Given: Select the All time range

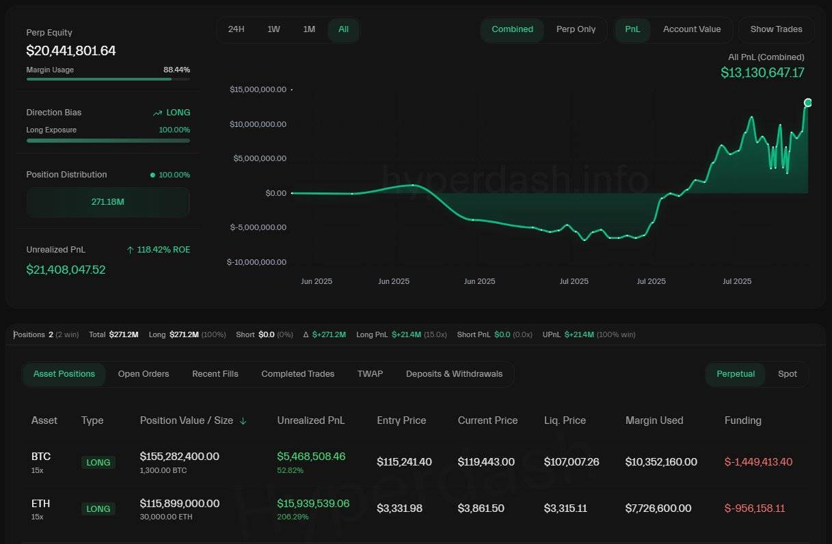Looking at the screenshot, I should pyautogui.click(x=343, y=29).
